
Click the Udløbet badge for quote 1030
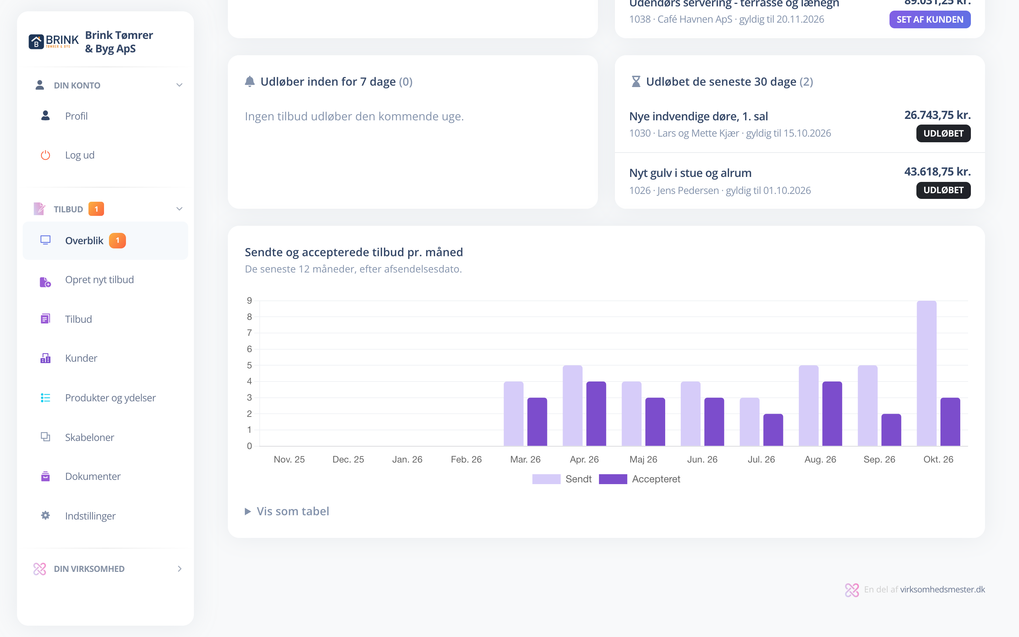point(943,133)
